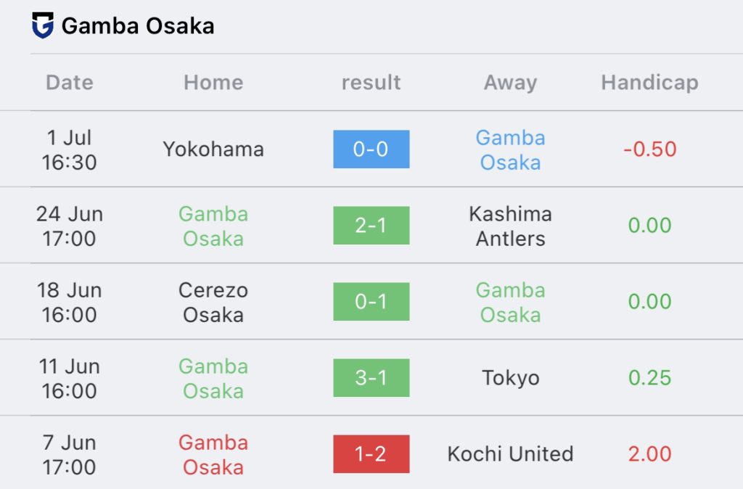Click the blue Gamba Osaka away link

[x=510, y=149]
